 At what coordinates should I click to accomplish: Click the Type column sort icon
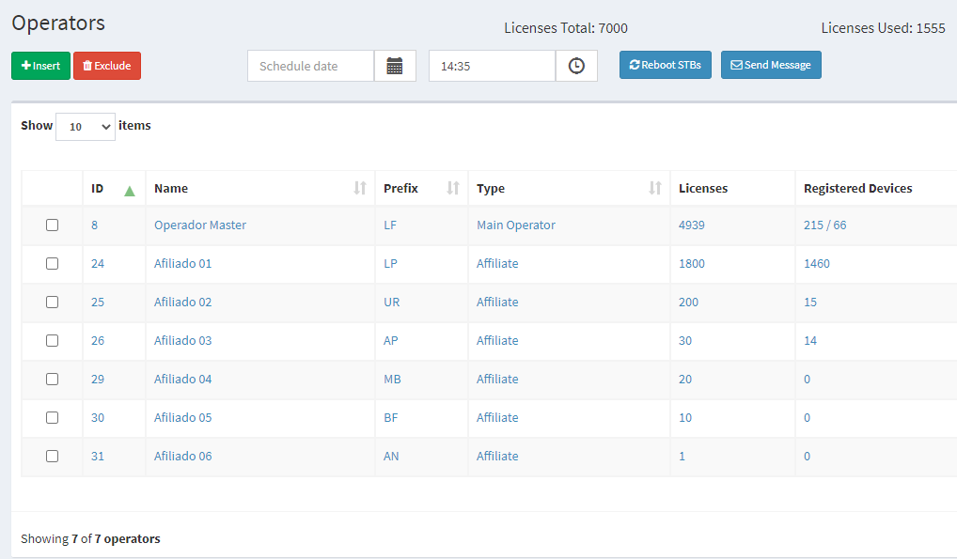(x=655, y=189)
